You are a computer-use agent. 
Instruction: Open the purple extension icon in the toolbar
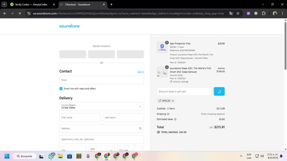(x=248, y=13)
